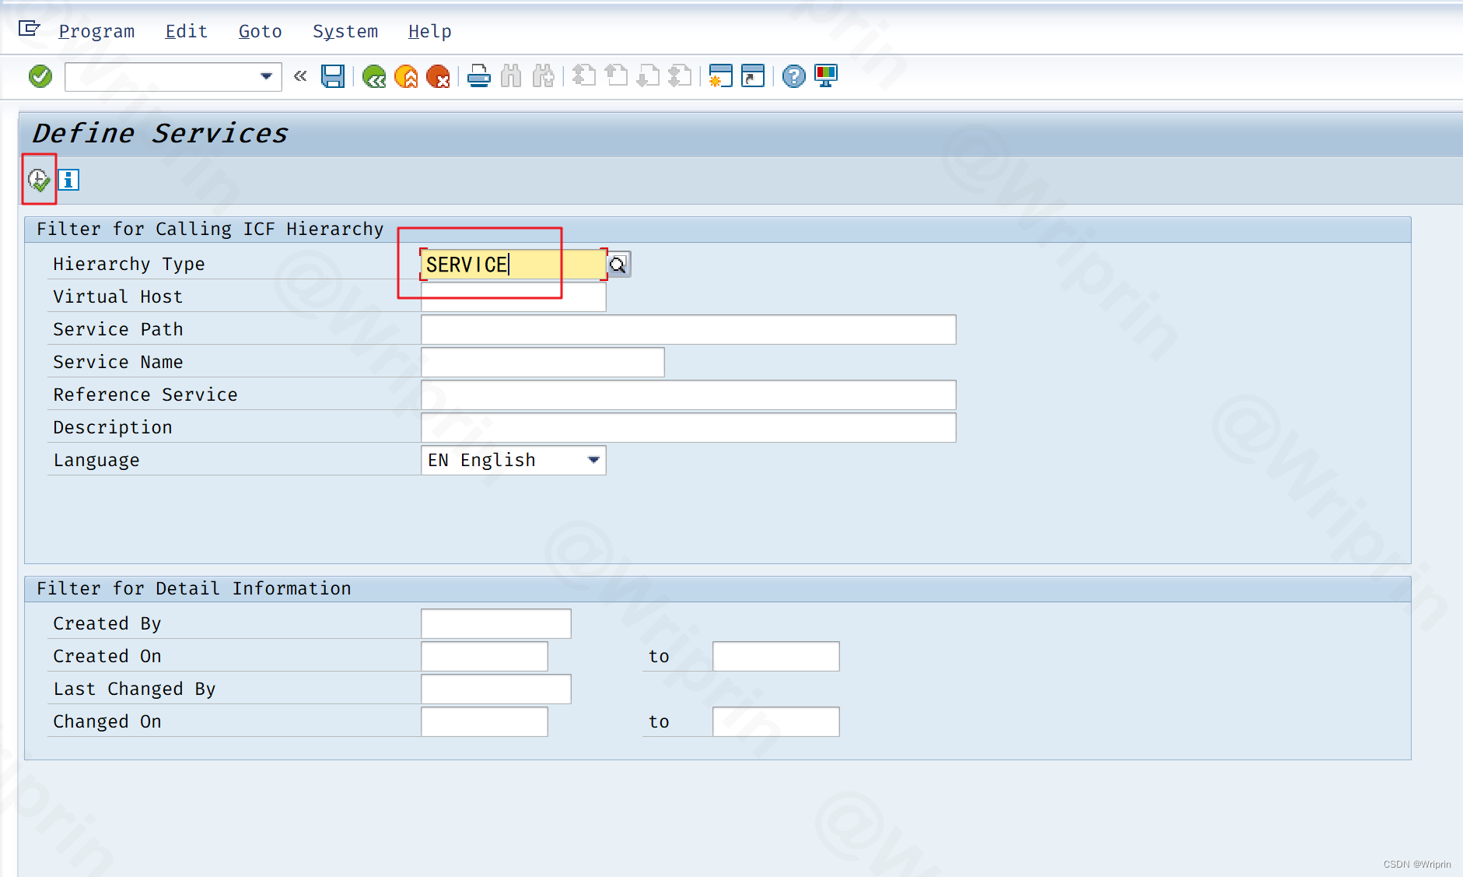
Task: Open the System menu
Action: point(345,30)
